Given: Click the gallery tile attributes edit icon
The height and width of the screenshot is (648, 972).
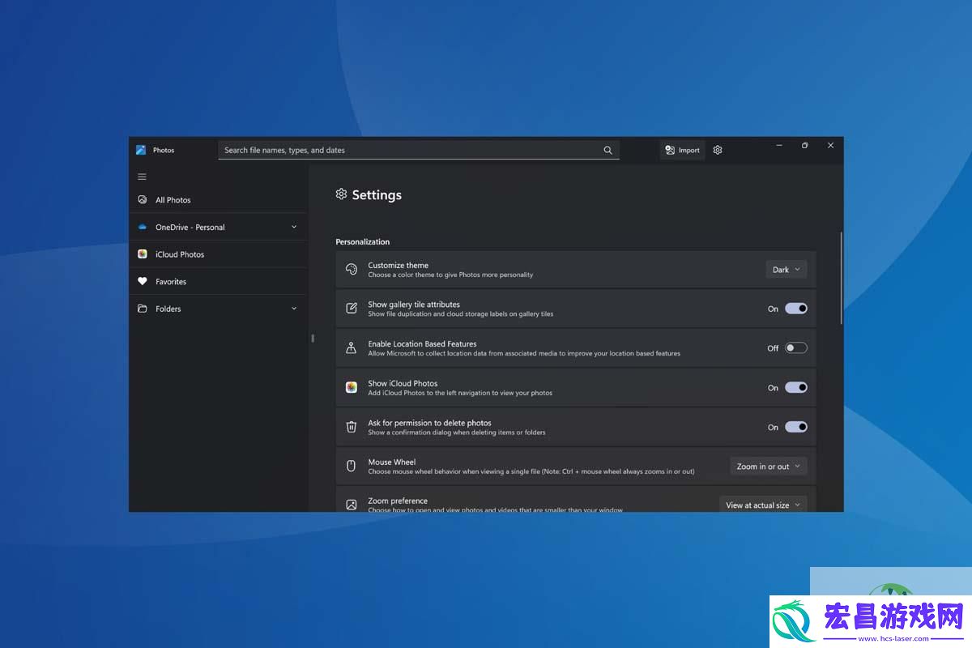Looking at the screenshot, I should pos(352,309).
